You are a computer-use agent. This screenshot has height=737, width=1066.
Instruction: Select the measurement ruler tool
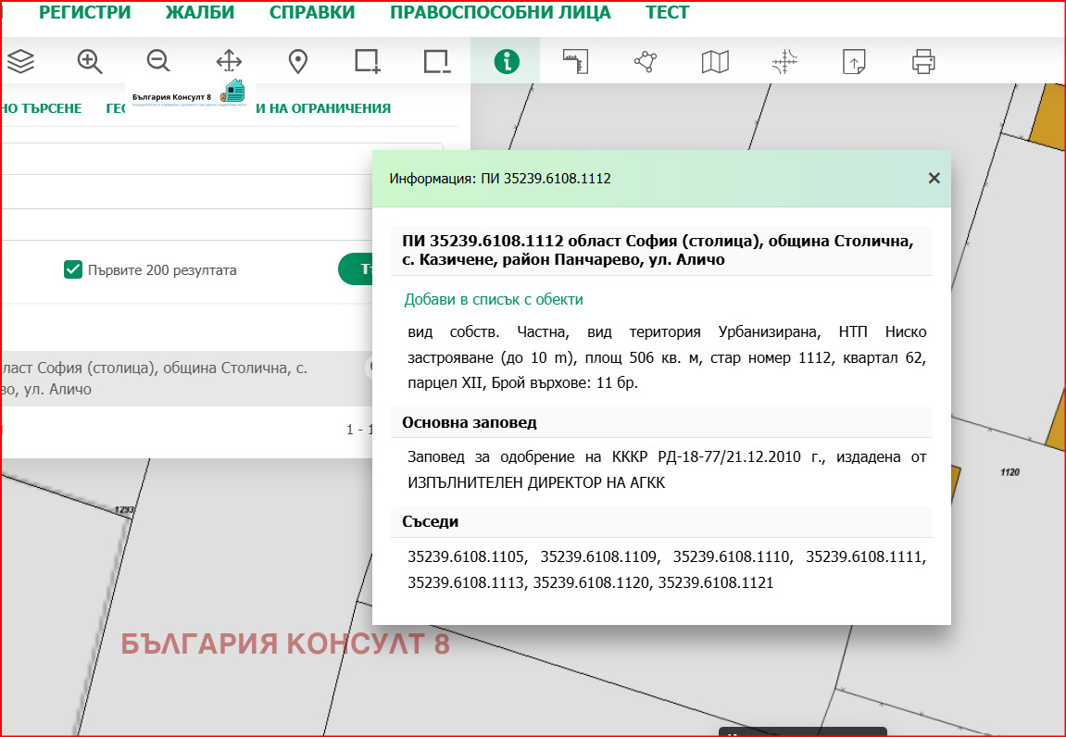pos(574,61)
